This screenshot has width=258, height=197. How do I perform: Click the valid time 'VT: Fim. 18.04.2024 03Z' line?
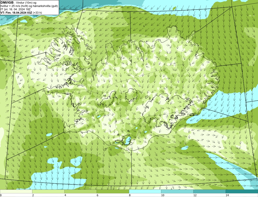21,13
